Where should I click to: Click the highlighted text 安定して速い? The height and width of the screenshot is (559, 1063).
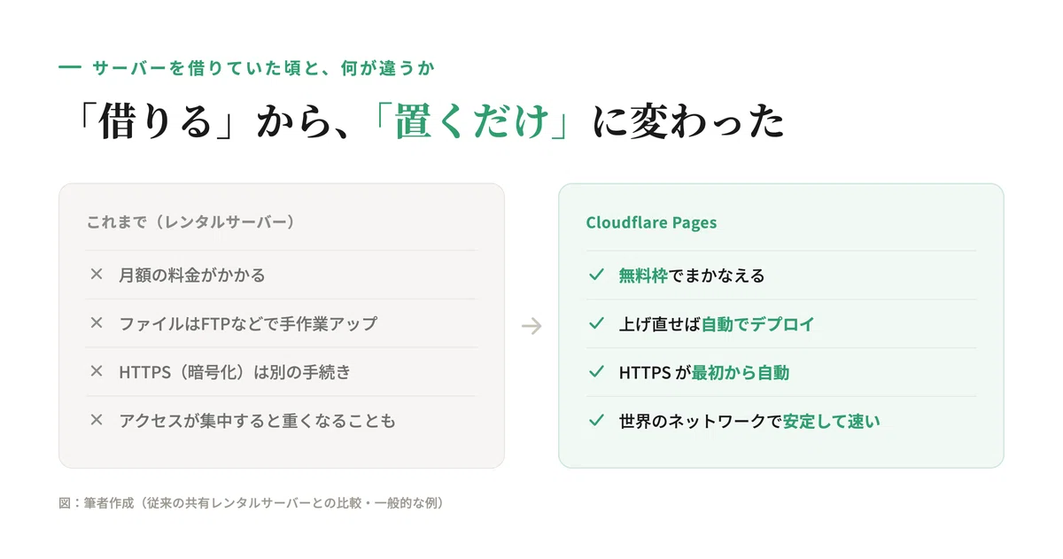(x=832, y=422)
